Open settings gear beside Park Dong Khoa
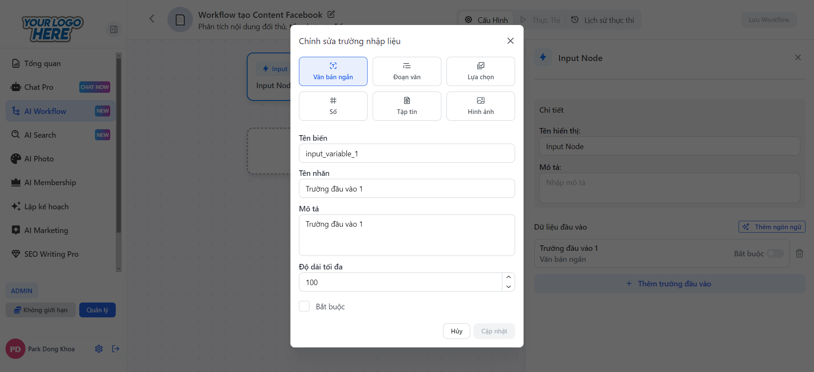 pyautogui.click(x=99, y=349)
